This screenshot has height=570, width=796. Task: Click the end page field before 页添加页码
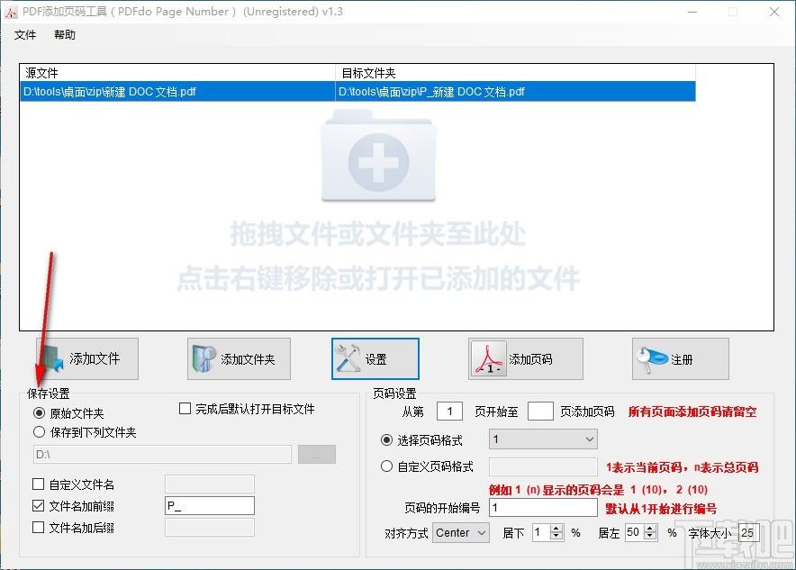click(540, 412)
